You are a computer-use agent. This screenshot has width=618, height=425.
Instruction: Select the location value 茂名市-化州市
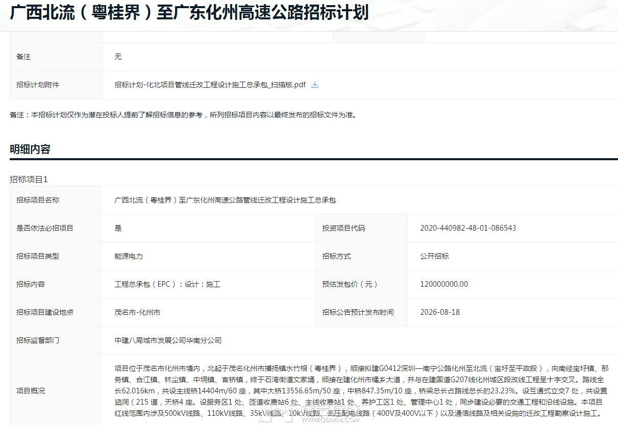tap(137, 312)
